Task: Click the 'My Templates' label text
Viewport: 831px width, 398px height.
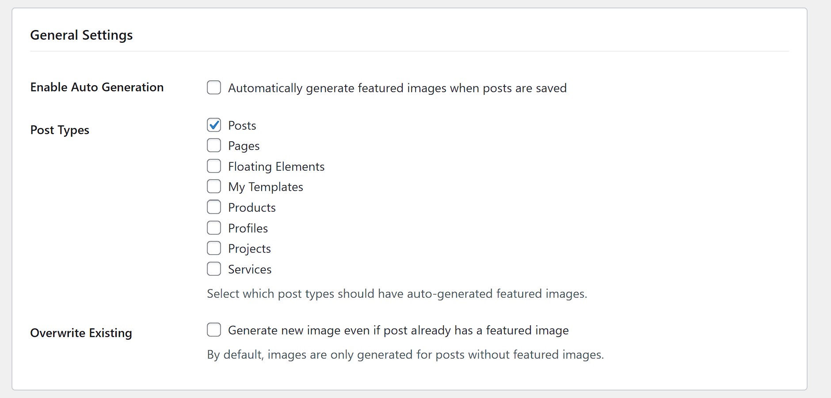Action: point(265,187)
